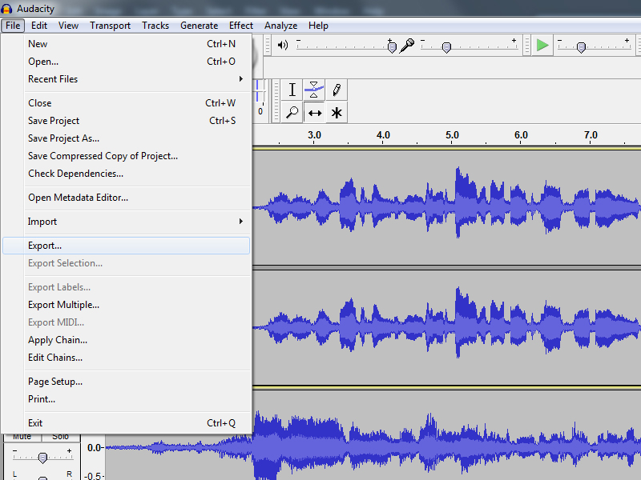Screen dimensions: 641x480
Task: Select Export Multiple... entry
Action: coord(127,305)
